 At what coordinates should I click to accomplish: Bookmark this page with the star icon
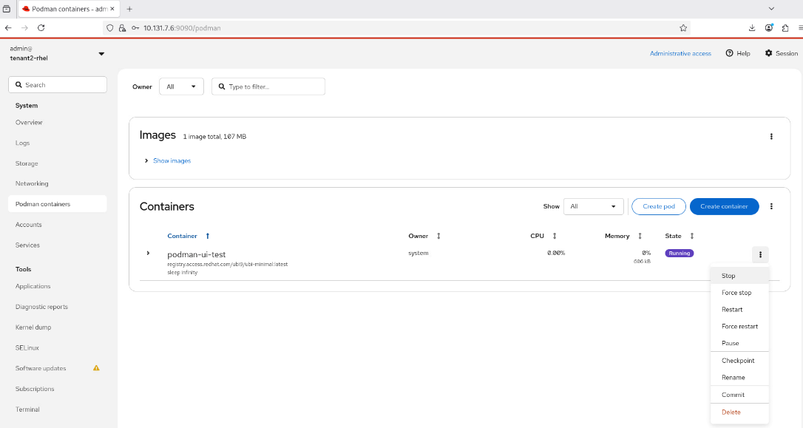point(683,28)
